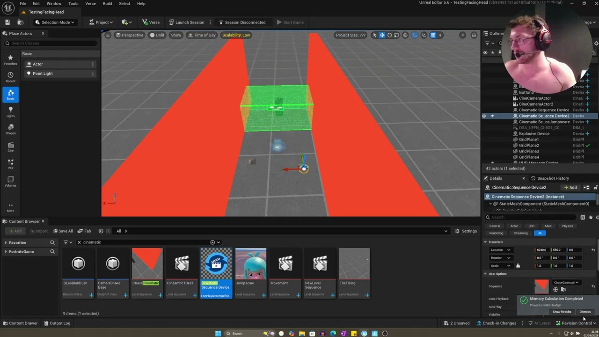Open the viewport hamburger options menu

tap(108, 35)
